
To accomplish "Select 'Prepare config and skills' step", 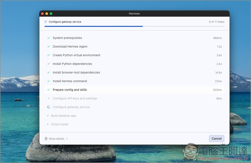I will click(x=135, y=90).
